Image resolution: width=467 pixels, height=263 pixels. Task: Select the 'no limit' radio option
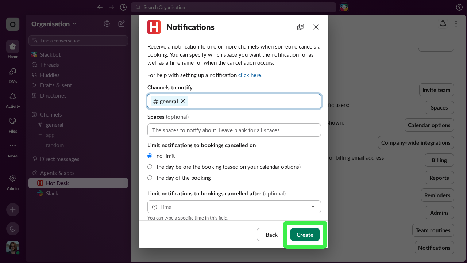pyautogui.click(x=150, y=156)
